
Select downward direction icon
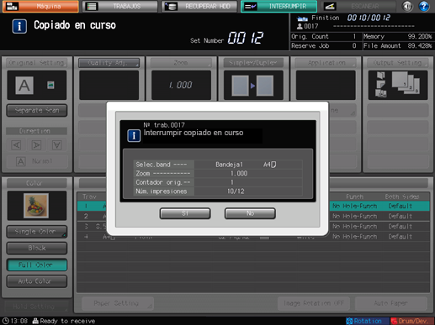coord(57,144)
